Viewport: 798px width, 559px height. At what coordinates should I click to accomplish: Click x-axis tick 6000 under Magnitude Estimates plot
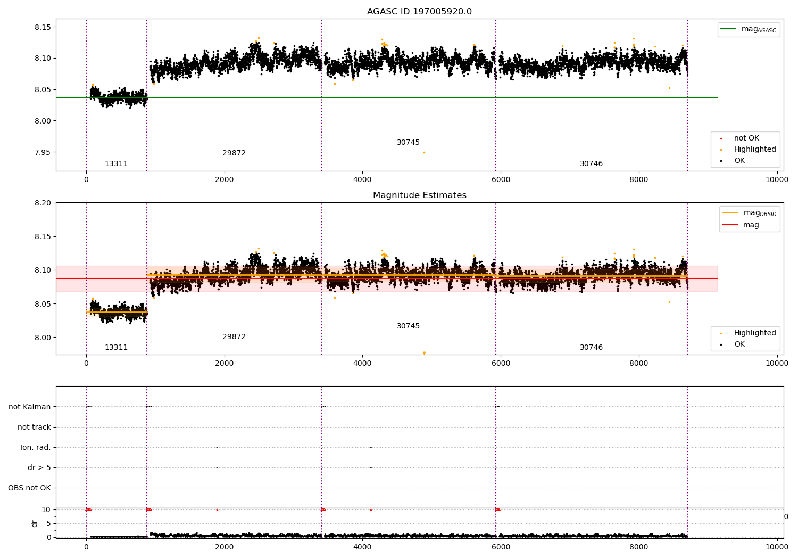point(501,364)
